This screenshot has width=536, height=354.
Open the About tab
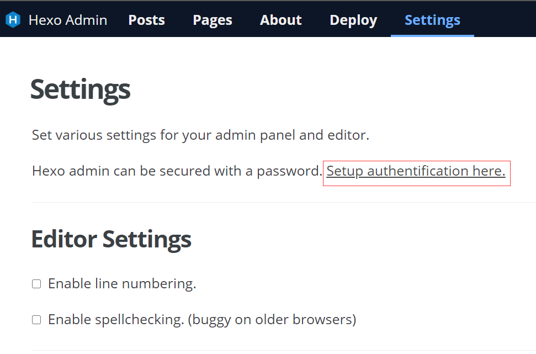[x=280, y=20]
